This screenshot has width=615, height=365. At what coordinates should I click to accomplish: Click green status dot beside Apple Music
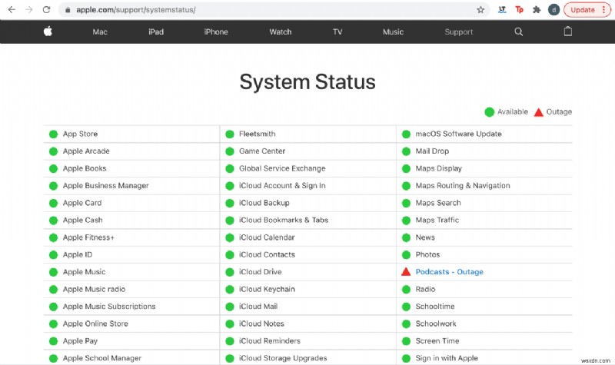(x=53, y=272)
